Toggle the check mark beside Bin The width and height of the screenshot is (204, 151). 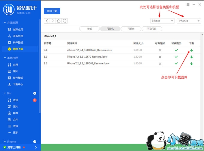pyautogui.click(x=34, y=93)
